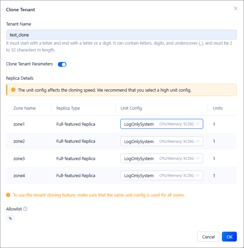
Task: Click the warning icon in unit config alert
Action: click(13, 90)
